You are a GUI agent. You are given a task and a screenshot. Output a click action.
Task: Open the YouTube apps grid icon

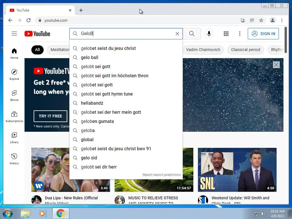coord(226,34)
